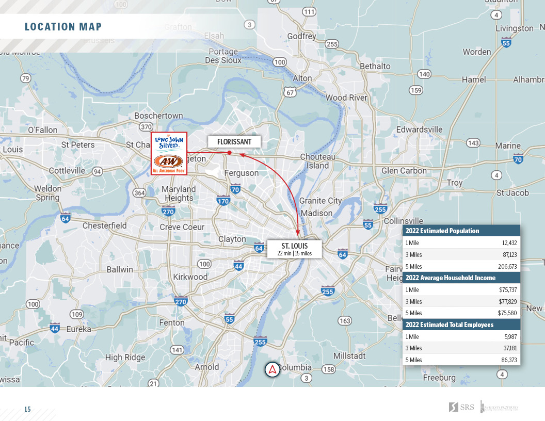The width and height of the screenshot is (545, 421).
Task: Click employees value 86,373
Action: pyautogui.click(x=509, y=360)
